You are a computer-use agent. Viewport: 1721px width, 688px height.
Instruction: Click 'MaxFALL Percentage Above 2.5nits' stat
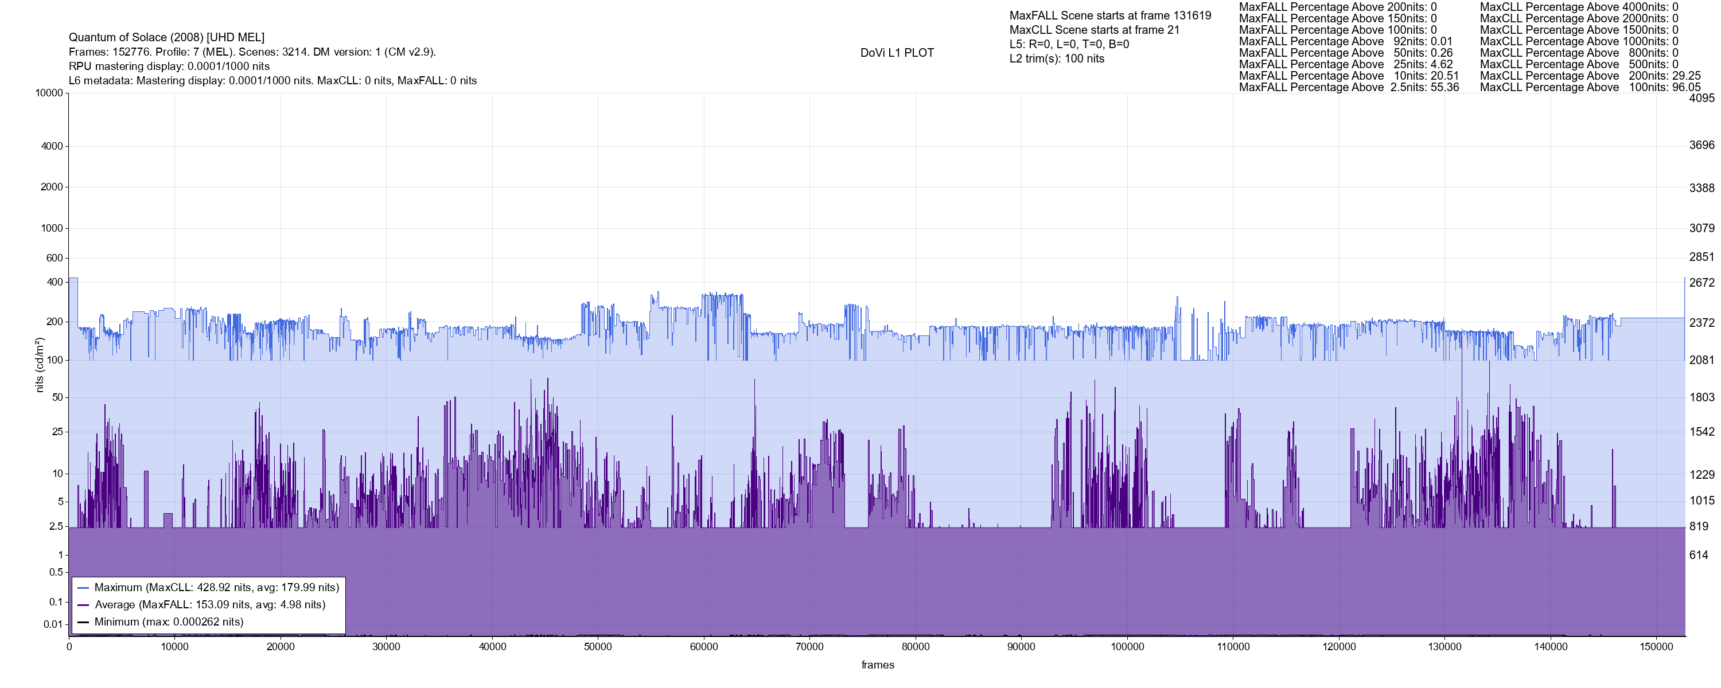(x=1348, y=88)
